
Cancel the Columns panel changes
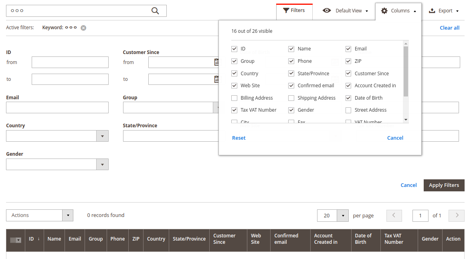click(395, 138)
